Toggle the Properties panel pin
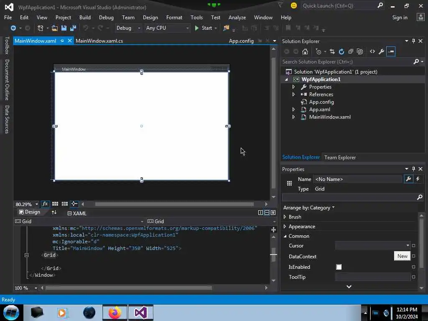 coord(413,169)
